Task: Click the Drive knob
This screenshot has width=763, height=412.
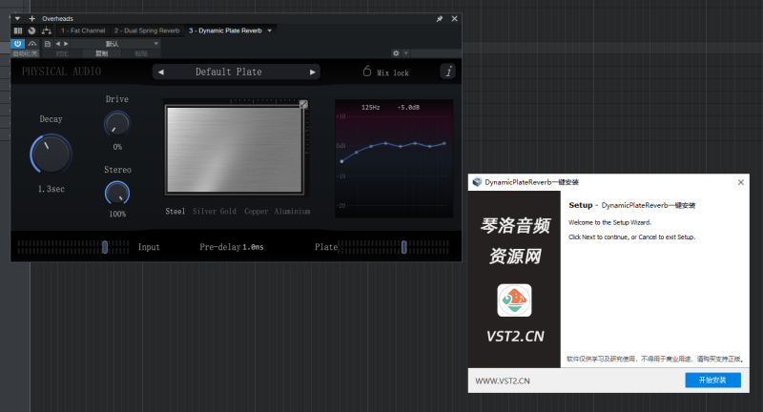Action: tap(117, 124)
